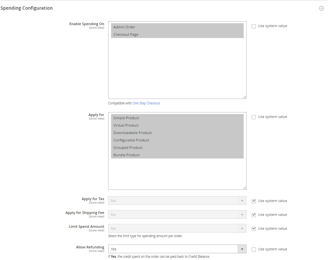
Task: Enable system value for Allow Refunding
Action: pyautogui.click(x=254, y=249)
